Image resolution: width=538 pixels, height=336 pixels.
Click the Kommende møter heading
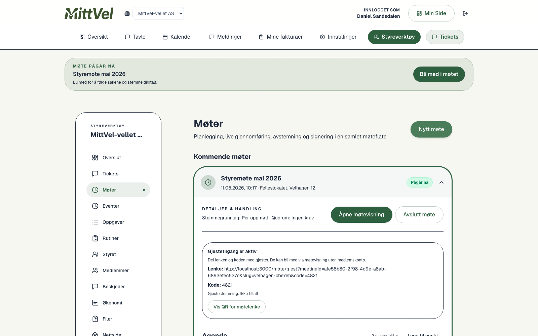click(223, 157)
